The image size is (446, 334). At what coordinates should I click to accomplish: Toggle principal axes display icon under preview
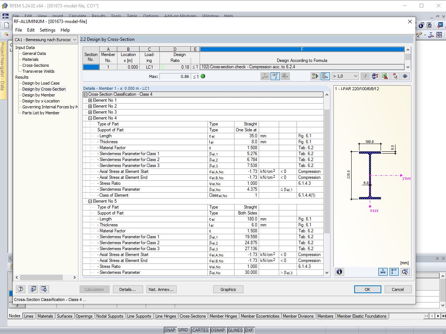pyautogui.click(x=394, y=272)
